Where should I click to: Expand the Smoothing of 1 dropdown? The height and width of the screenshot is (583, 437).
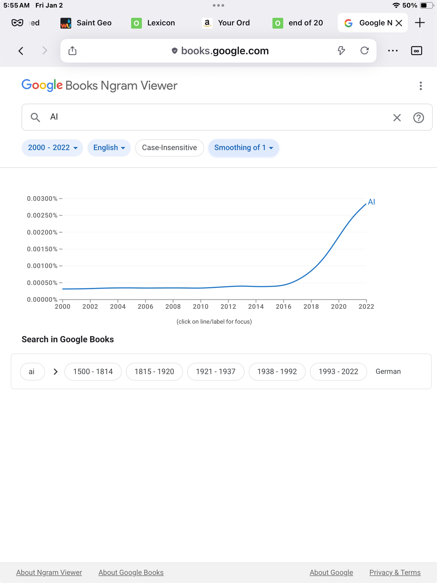click(244, 148)
